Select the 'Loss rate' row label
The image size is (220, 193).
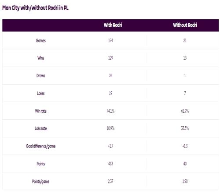(41, 129)
